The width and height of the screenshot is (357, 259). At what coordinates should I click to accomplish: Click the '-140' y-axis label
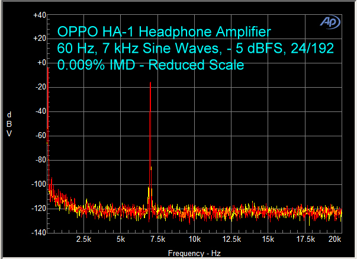(38, 232)
